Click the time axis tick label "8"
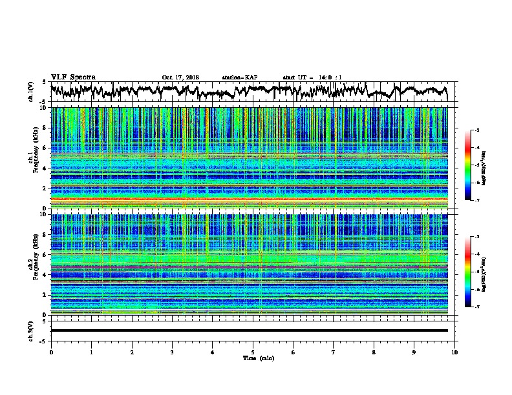This screenshot has height=395, width=512. (374, 352)
